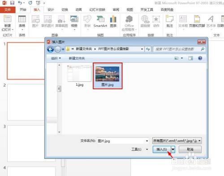
Task: Expand the Insert button split arrow
Action: click(173, 150)
